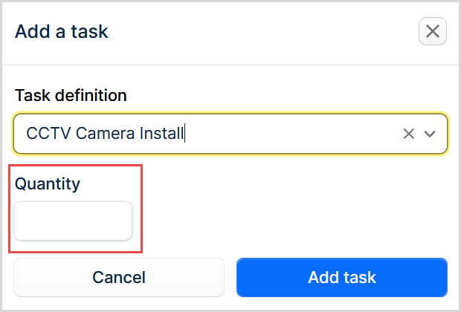Remove chosen task definition via small x
This screenshot has height=312, width=461.
click(x=408, y=134)
